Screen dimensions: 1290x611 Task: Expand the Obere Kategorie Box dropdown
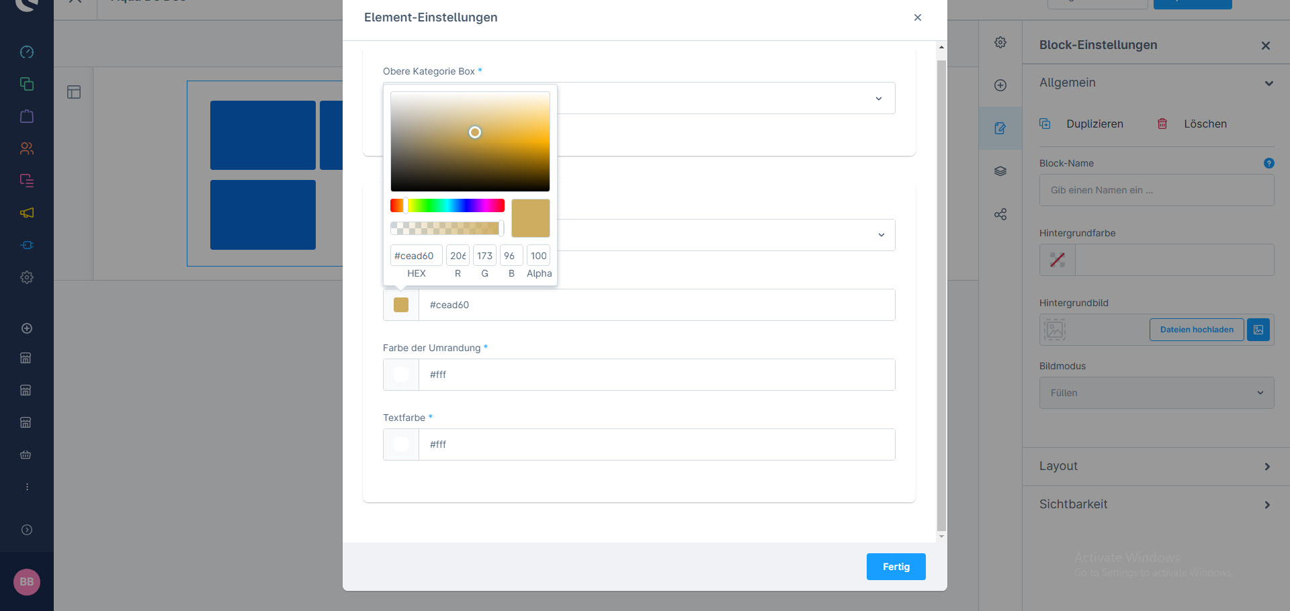[x=878, y=99]
